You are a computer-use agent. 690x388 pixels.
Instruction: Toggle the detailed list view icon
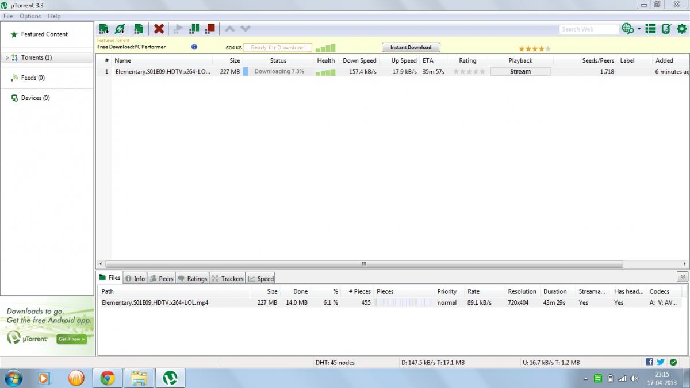click(650, 29)
